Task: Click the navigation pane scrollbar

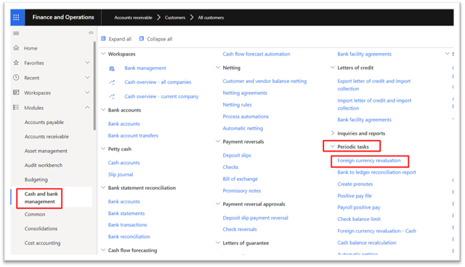Action: 94,86
